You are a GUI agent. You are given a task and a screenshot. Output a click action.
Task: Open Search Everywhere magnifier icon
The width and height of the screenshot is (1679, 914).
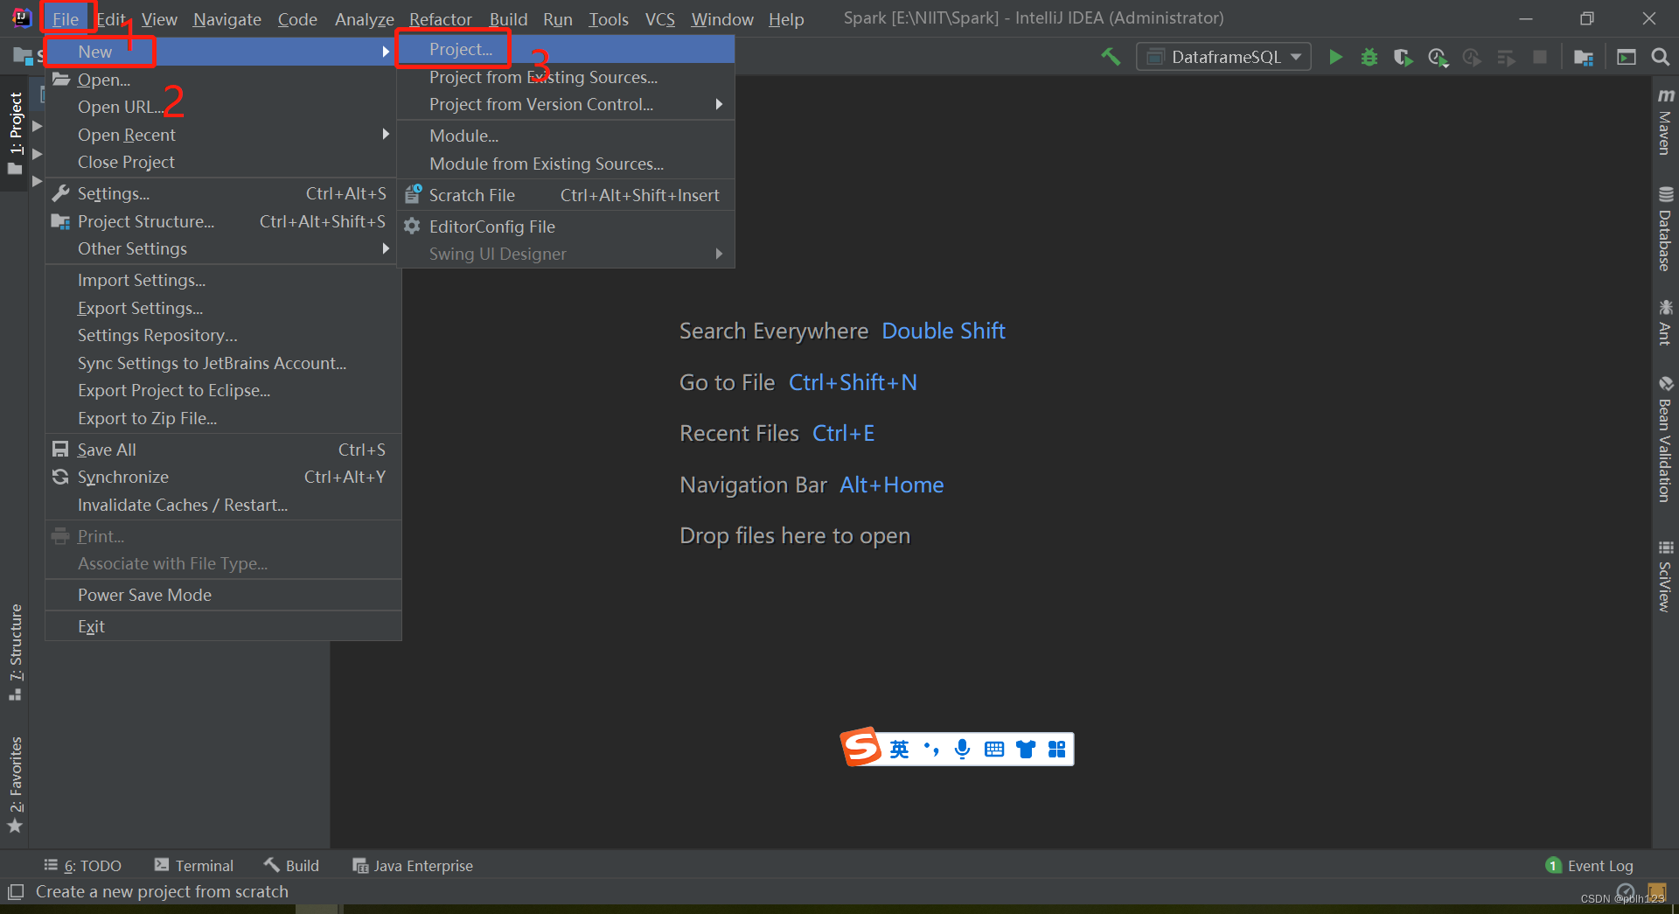coord(1660,57)
